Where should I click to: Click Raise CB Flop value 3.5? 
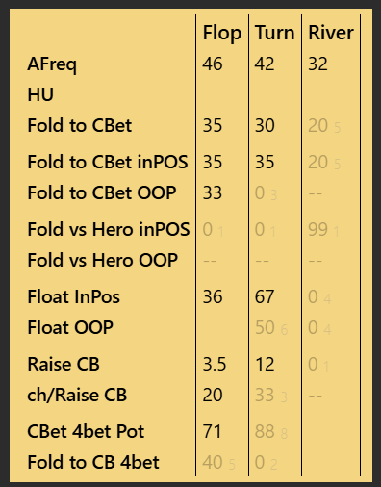[x=215, y=364]
